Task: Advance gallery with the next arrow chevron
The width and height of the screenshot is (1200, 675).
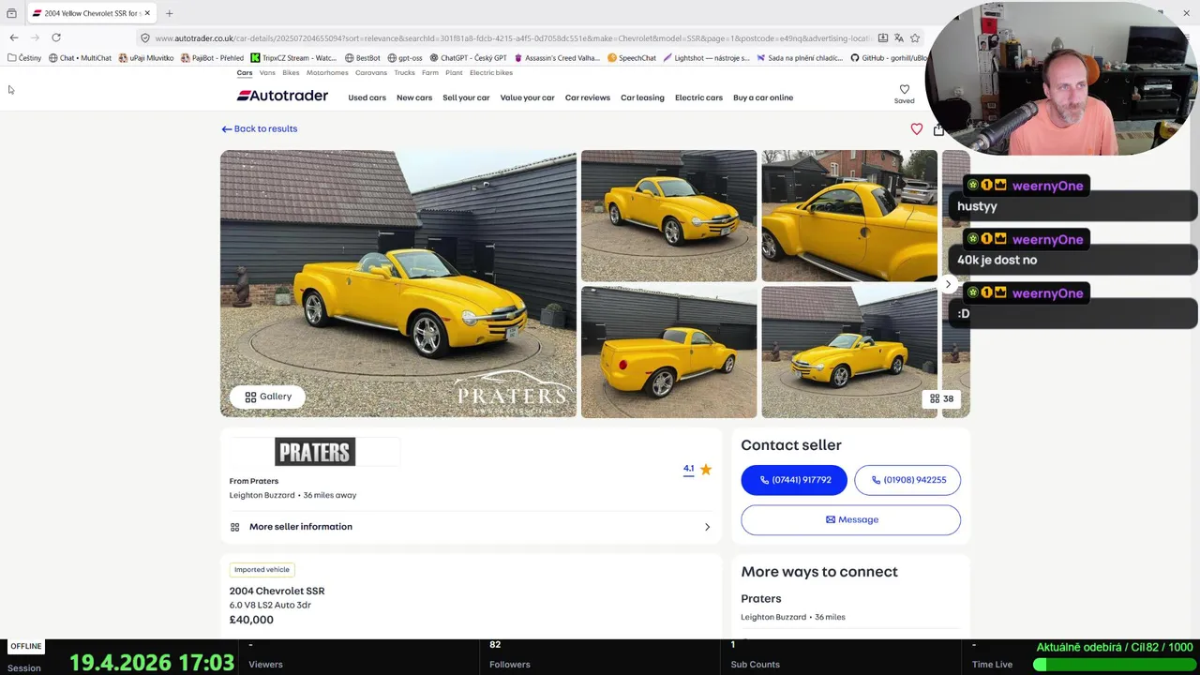Action: 948,284
